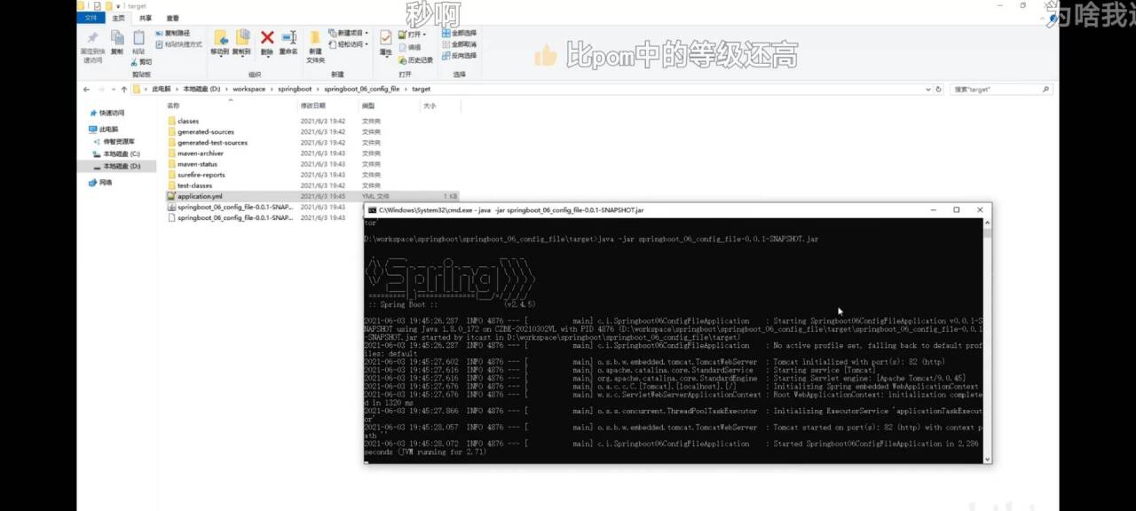Click the Cut (剪切) scissors icon

pos(135,62)
